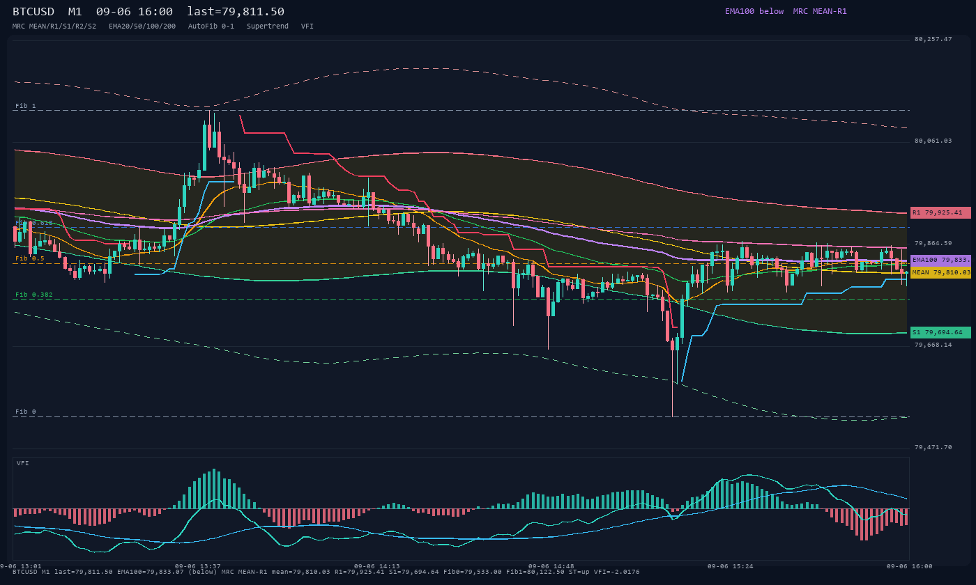Click the Supertrend legend label
Screen dimensions: 976x585
pos(268,26)
